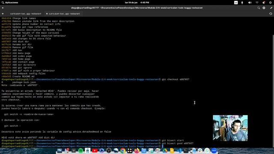Open OBS Studio from the dock
This screenshot has width=274, height=154.
[x=109, y=151]
